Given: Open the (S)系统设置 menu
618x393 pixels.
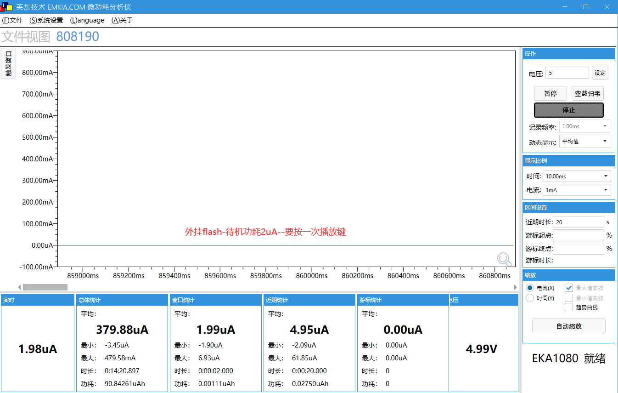Looking at the screenshot, I should (46, 20).
